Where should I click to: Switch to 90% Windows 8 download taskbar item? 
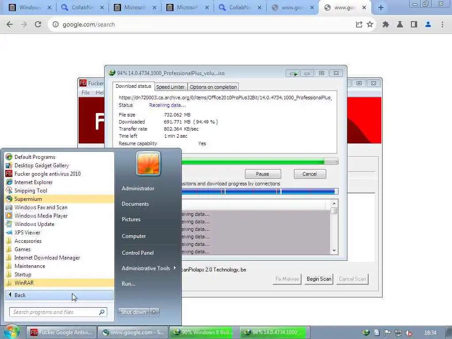click(x=204, y=332)
